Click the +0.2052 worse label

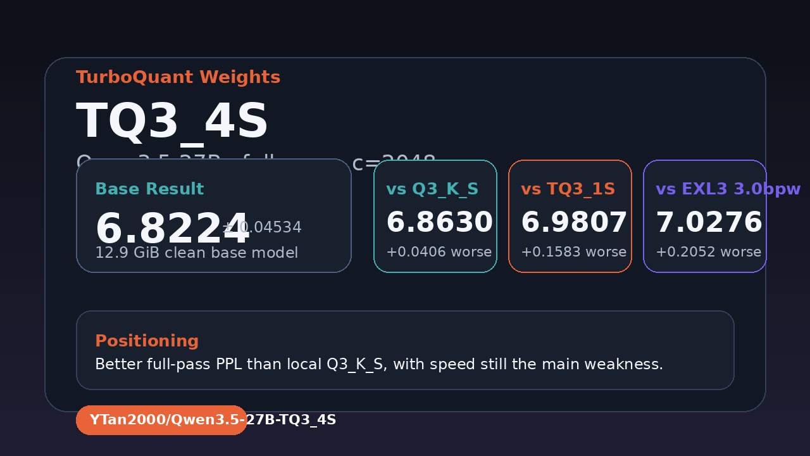pos(708,252)
